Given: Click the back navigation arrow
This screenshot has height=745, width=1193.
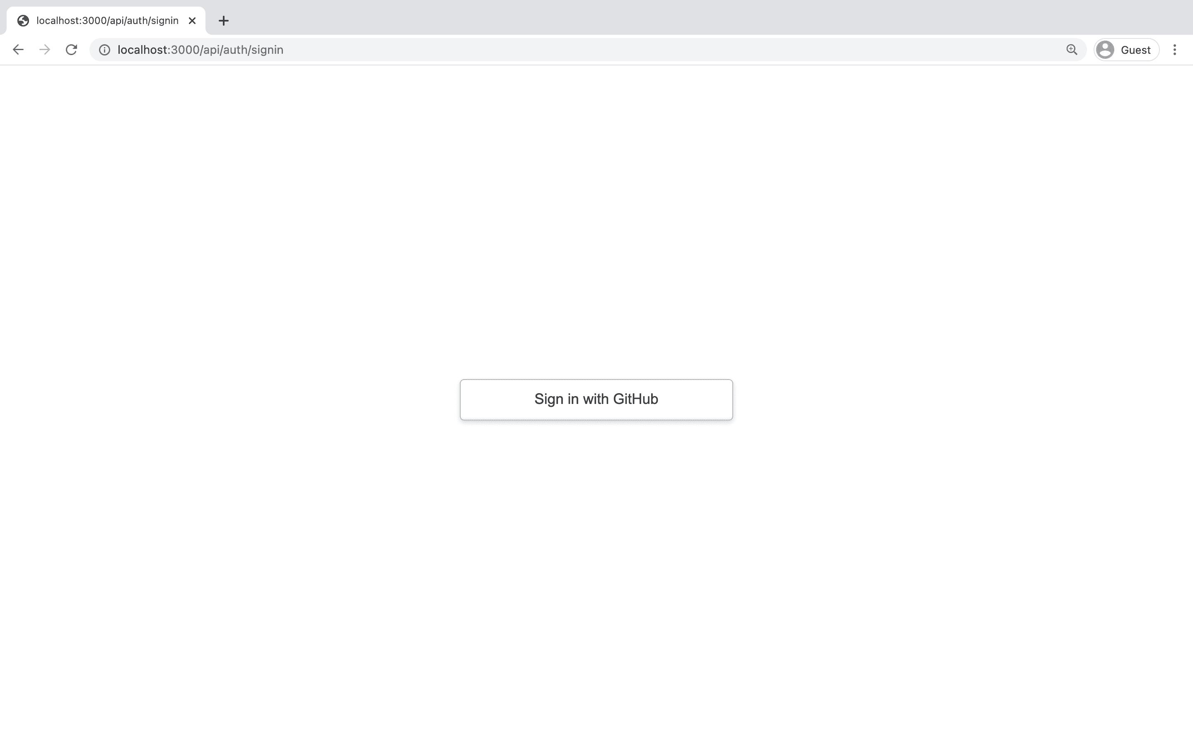Looking at the screenshot, I should click(x=17, y=49).
